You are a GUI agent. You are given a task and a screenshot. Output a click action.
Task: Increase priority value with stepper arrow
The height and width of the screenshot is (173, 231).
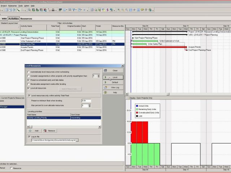pyautogui.click(x=99, y=75)
